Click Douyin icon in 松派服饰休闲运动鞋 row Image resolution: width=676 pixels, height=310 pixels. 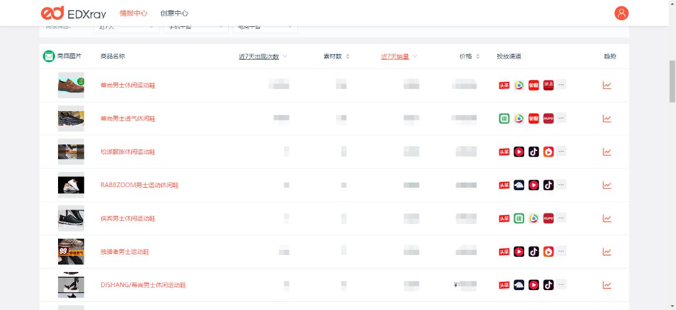pos(534,151)
